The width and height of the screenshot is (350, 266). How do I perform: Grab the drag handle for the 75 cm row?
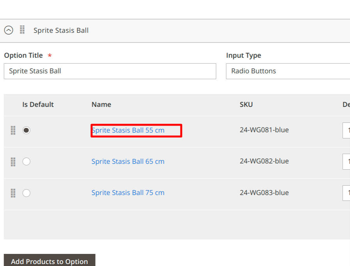13,193
